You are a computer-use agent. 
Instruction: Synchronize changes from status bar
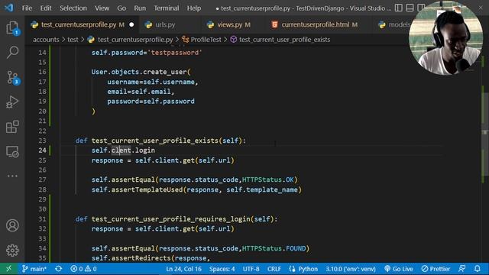tap(58, 269)
